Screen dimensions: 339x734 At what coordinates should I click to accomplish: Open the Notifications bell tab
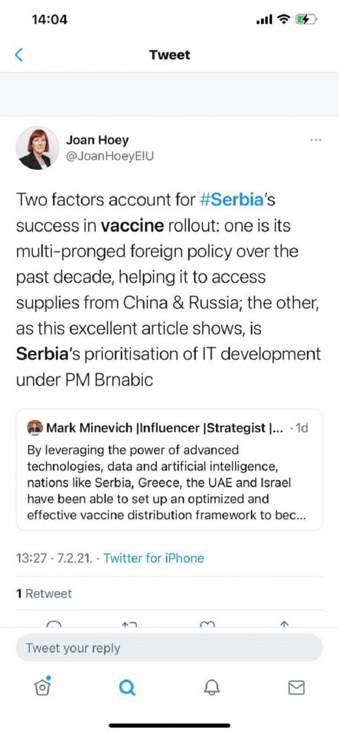212,687
